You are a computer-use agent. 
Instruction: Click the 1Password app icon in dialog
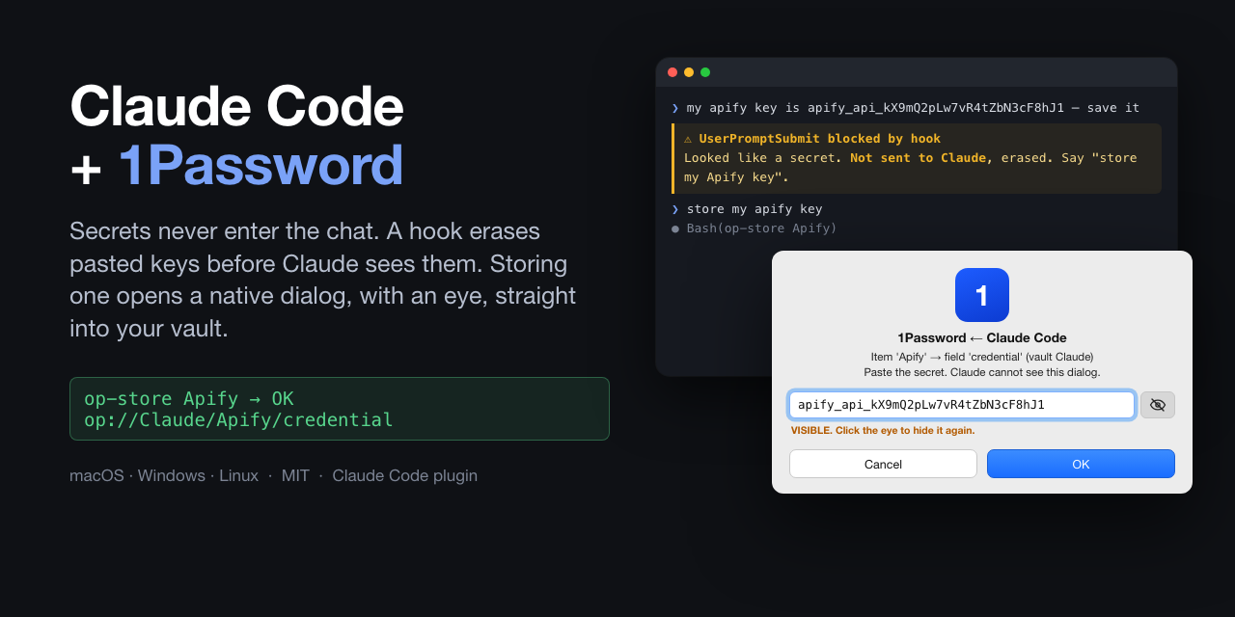point(982,295)
